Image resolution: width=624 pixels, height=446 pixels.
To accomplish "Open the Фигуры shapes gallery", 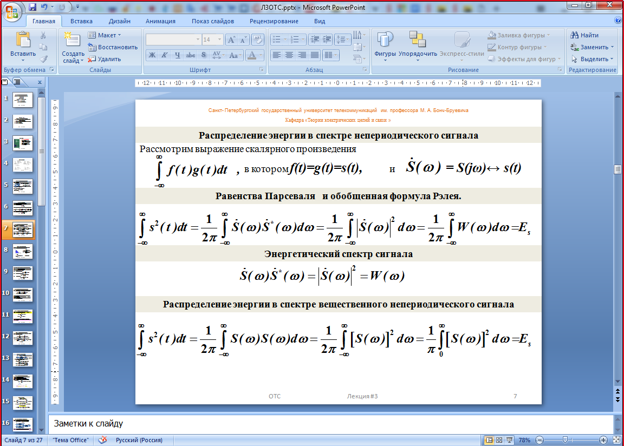I will click(385, 47).
